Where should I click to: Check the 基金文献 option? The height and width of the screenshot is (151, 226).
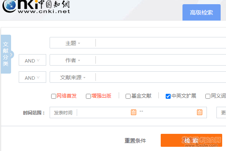tap(128, 96)
